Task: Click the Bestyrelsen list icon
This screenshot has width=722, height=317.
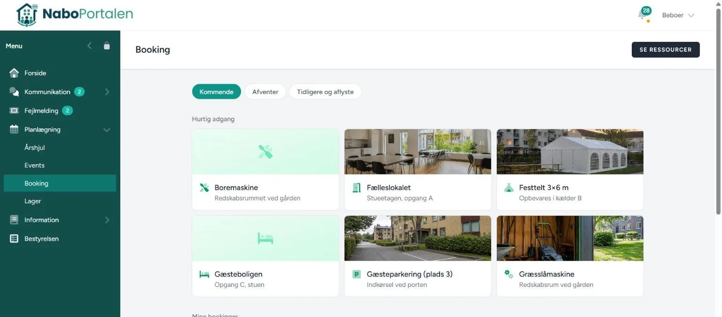Action: (14, 238)
